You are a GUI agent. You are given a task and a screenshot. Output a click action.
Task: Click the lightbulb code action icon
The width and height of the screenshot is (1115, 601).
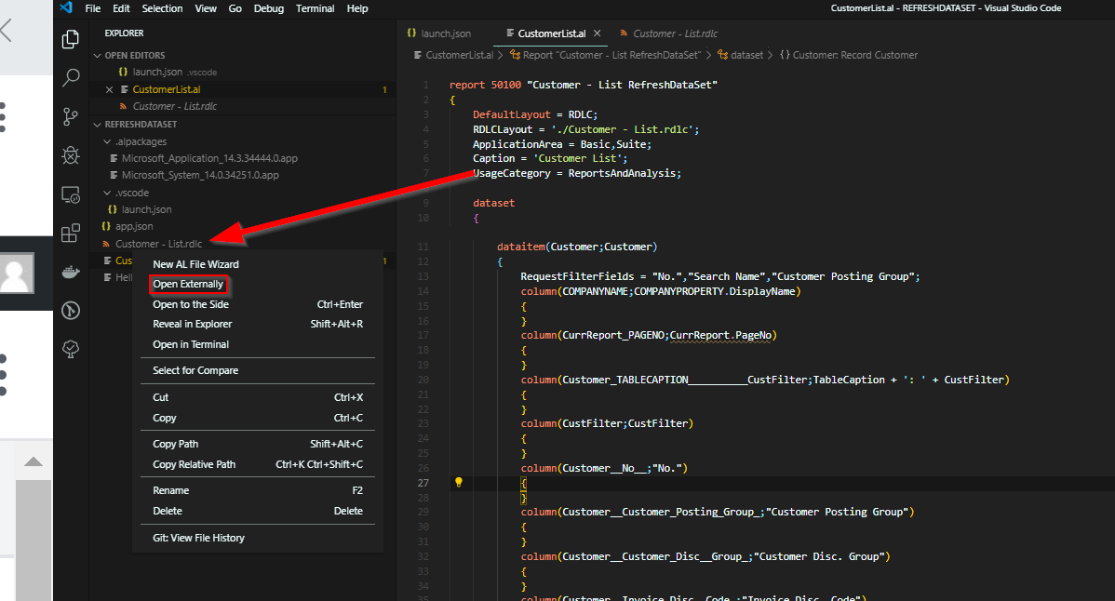(459, 482)
